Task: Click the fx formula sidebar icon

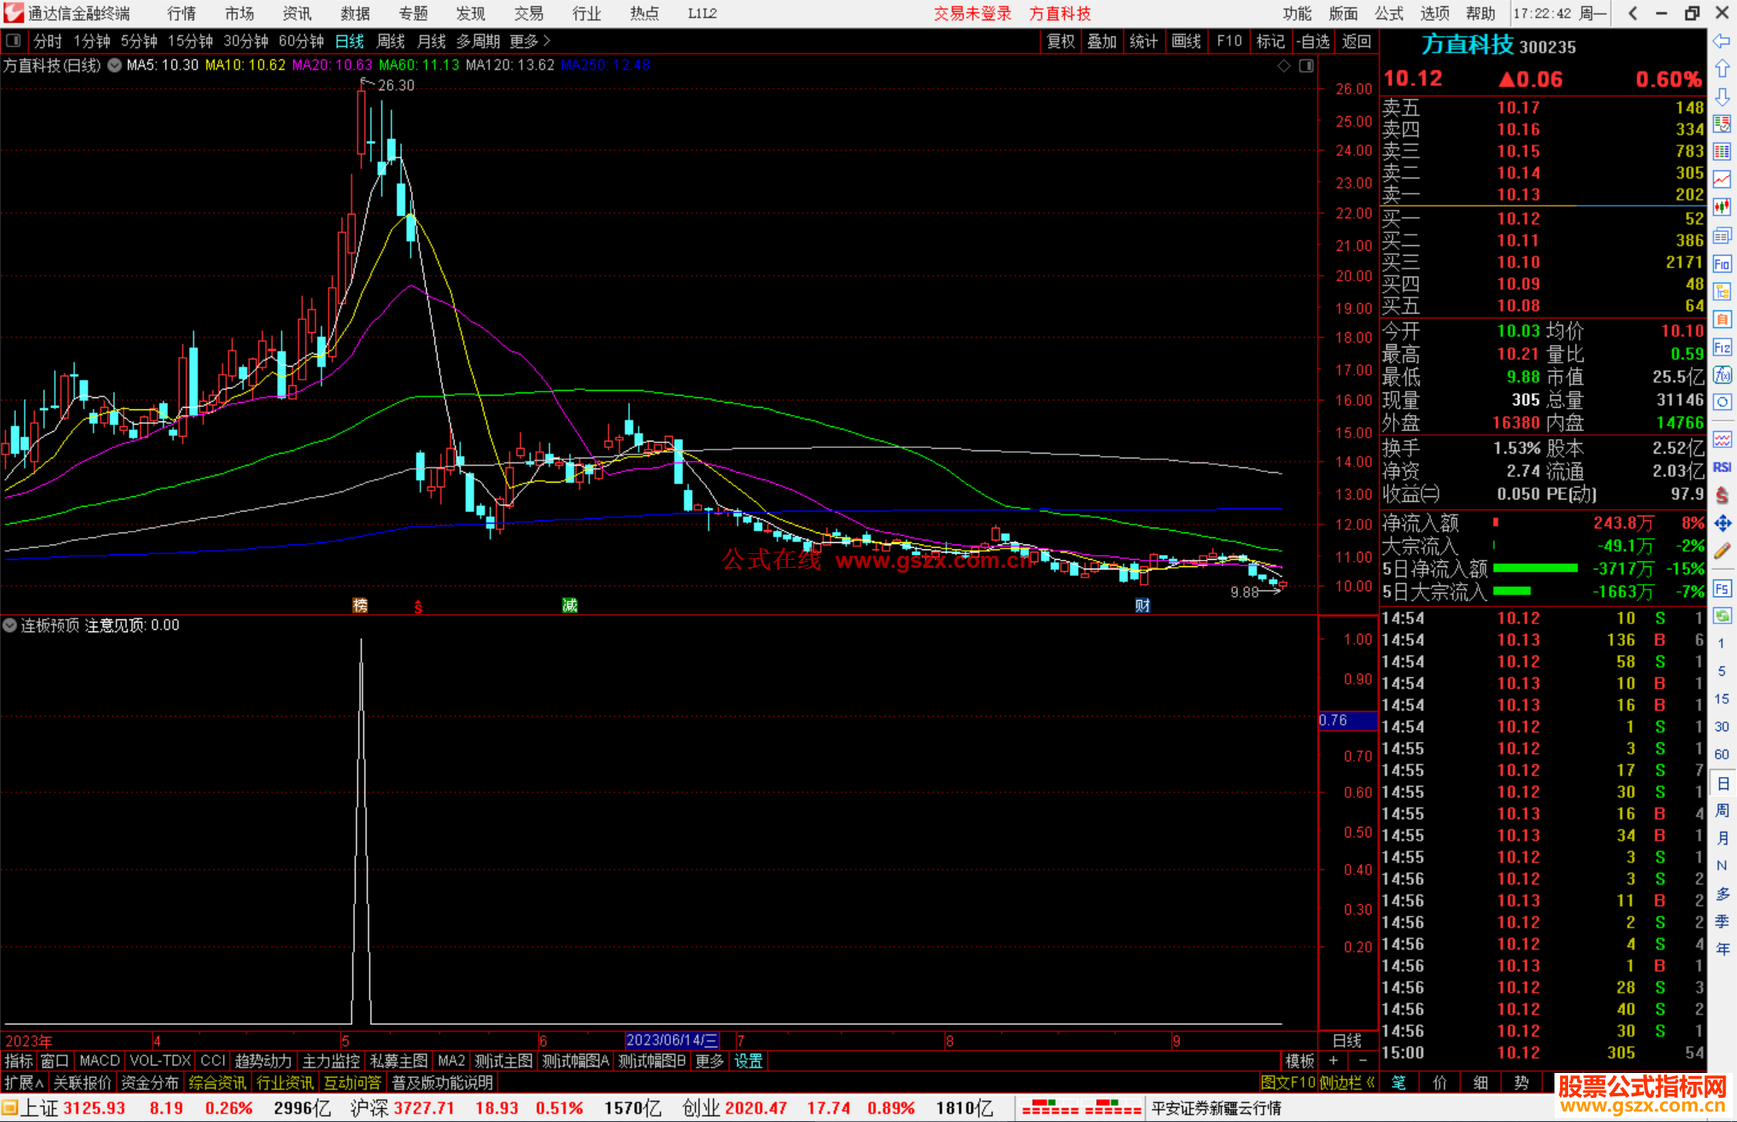Action: pyautogui.click(x=1722, y=375)
